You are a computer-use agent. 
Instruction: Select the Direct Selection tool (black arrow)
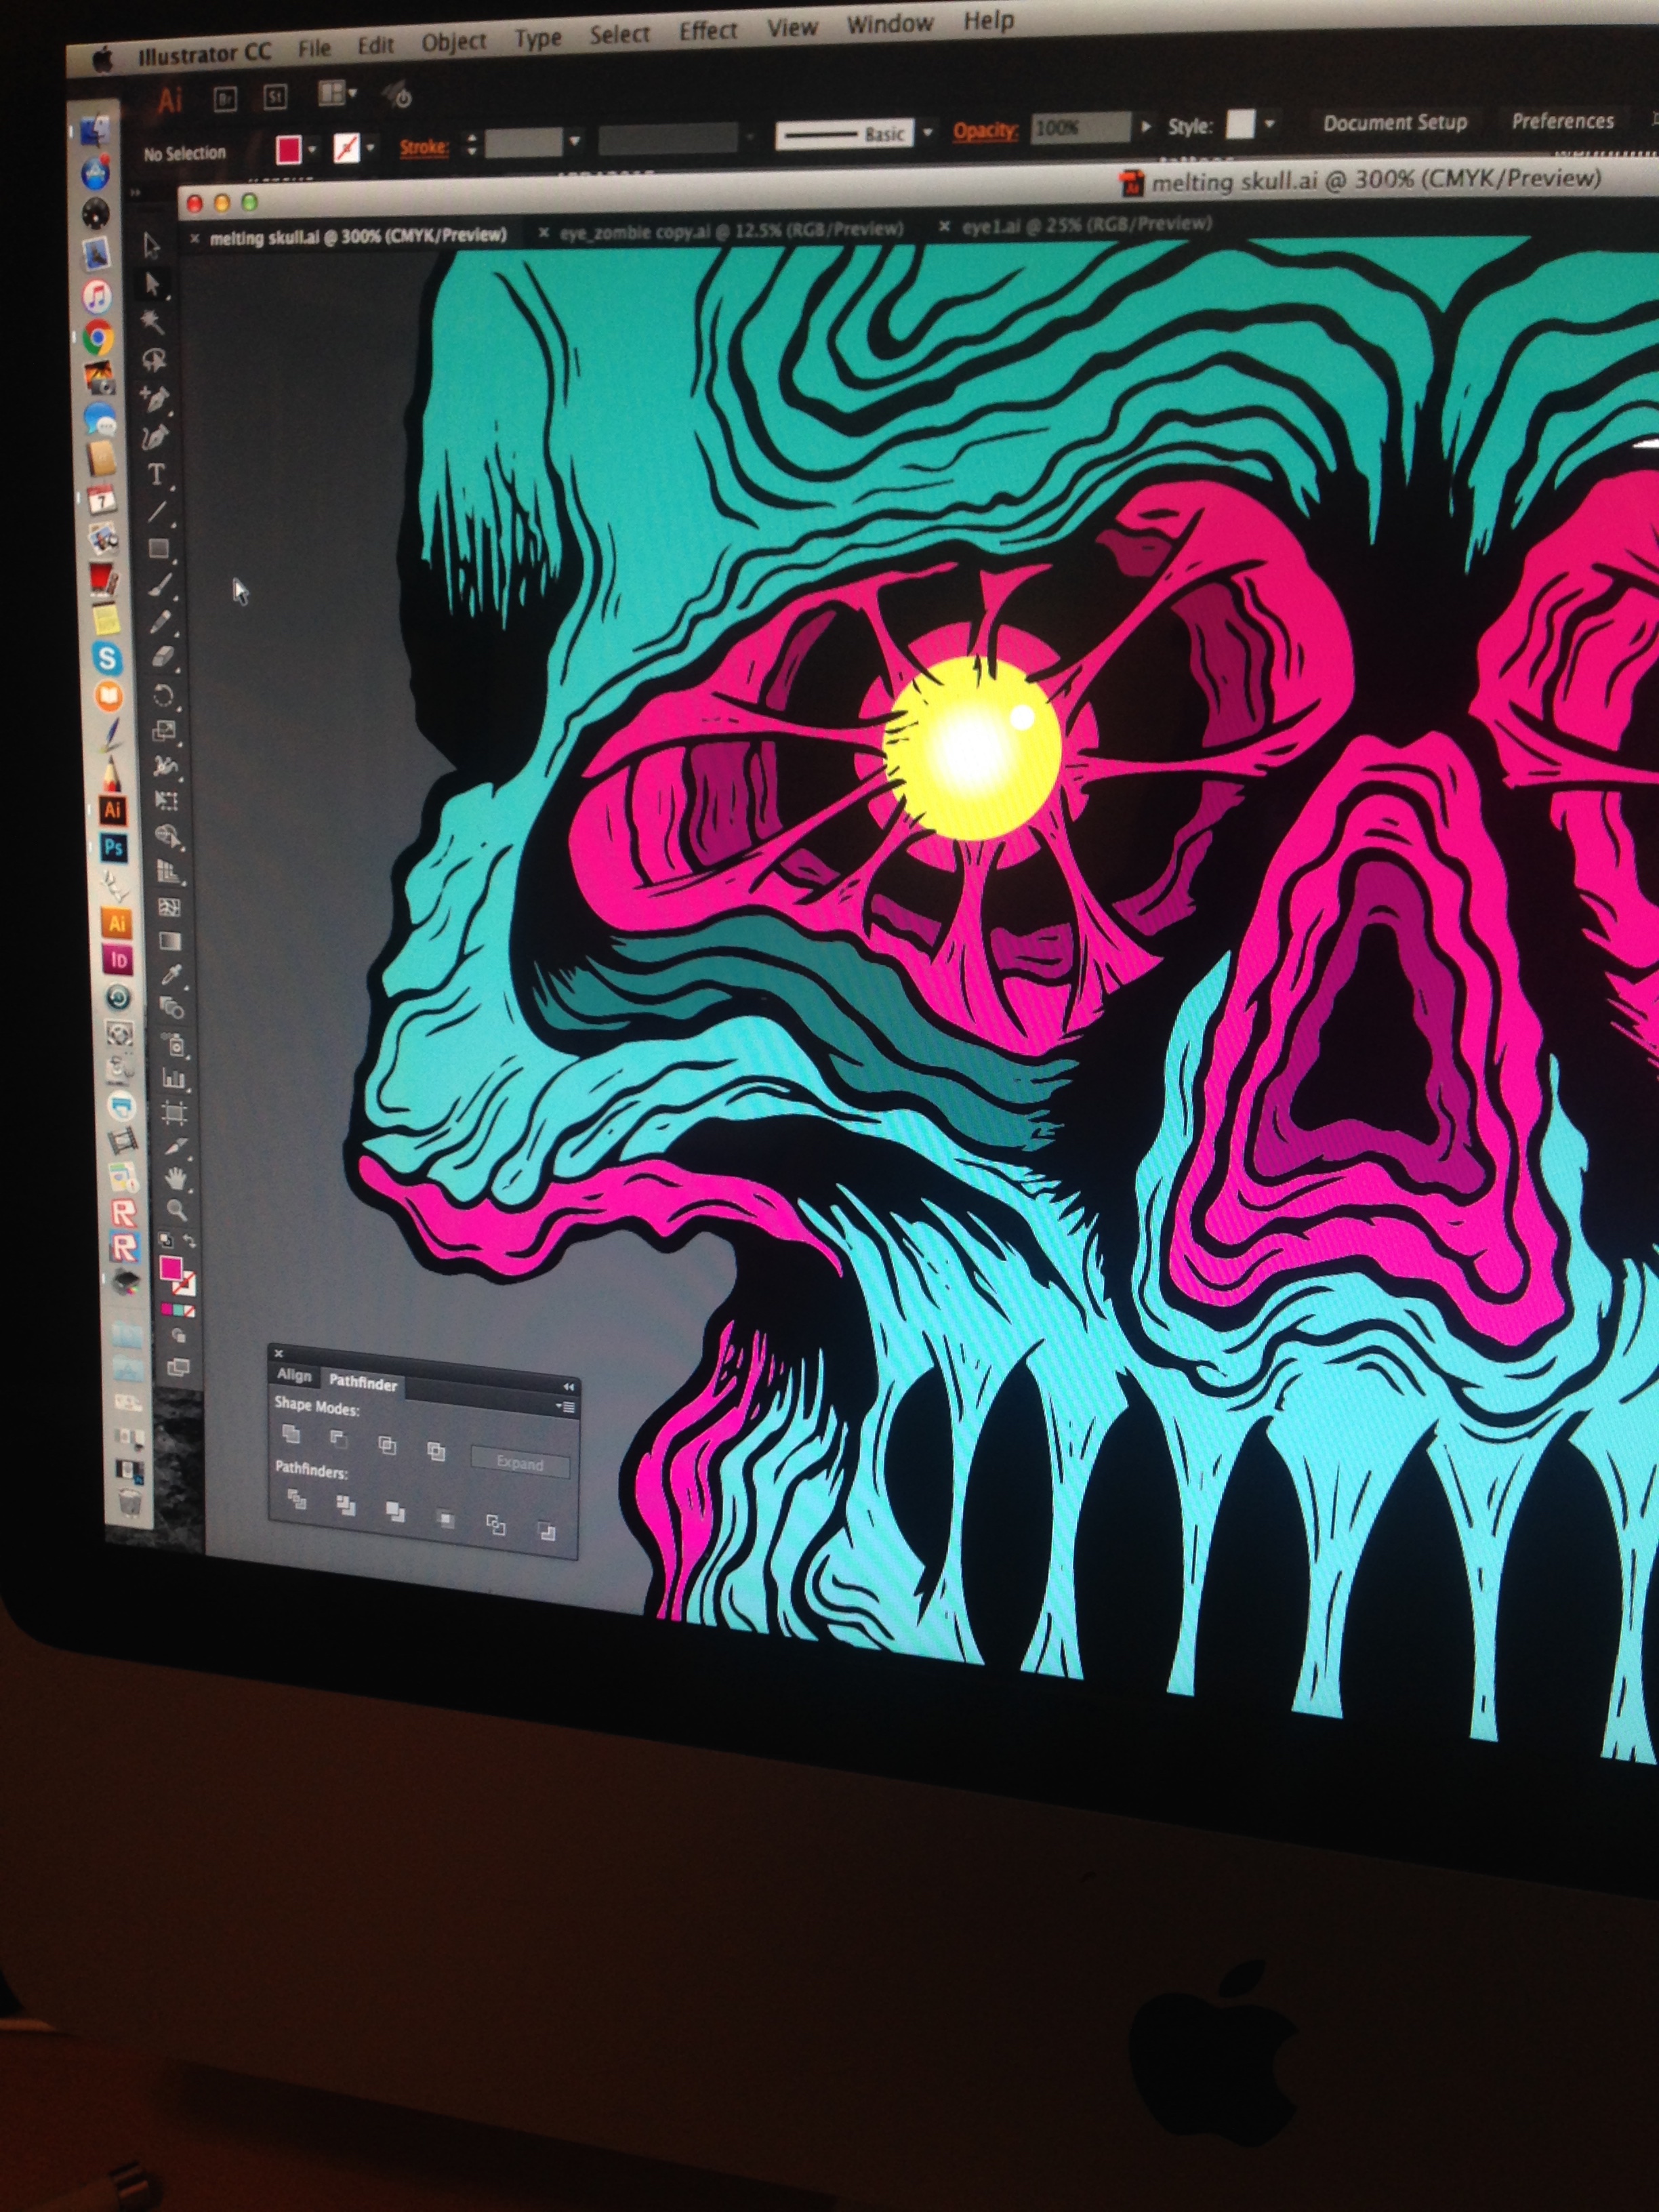coord(153,284)
